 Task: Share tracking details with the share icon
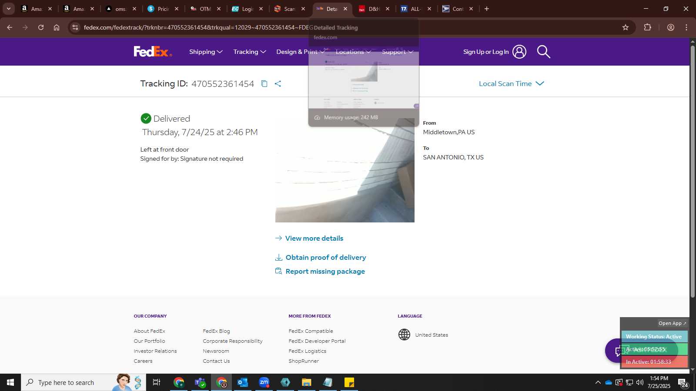pos(278,83)
